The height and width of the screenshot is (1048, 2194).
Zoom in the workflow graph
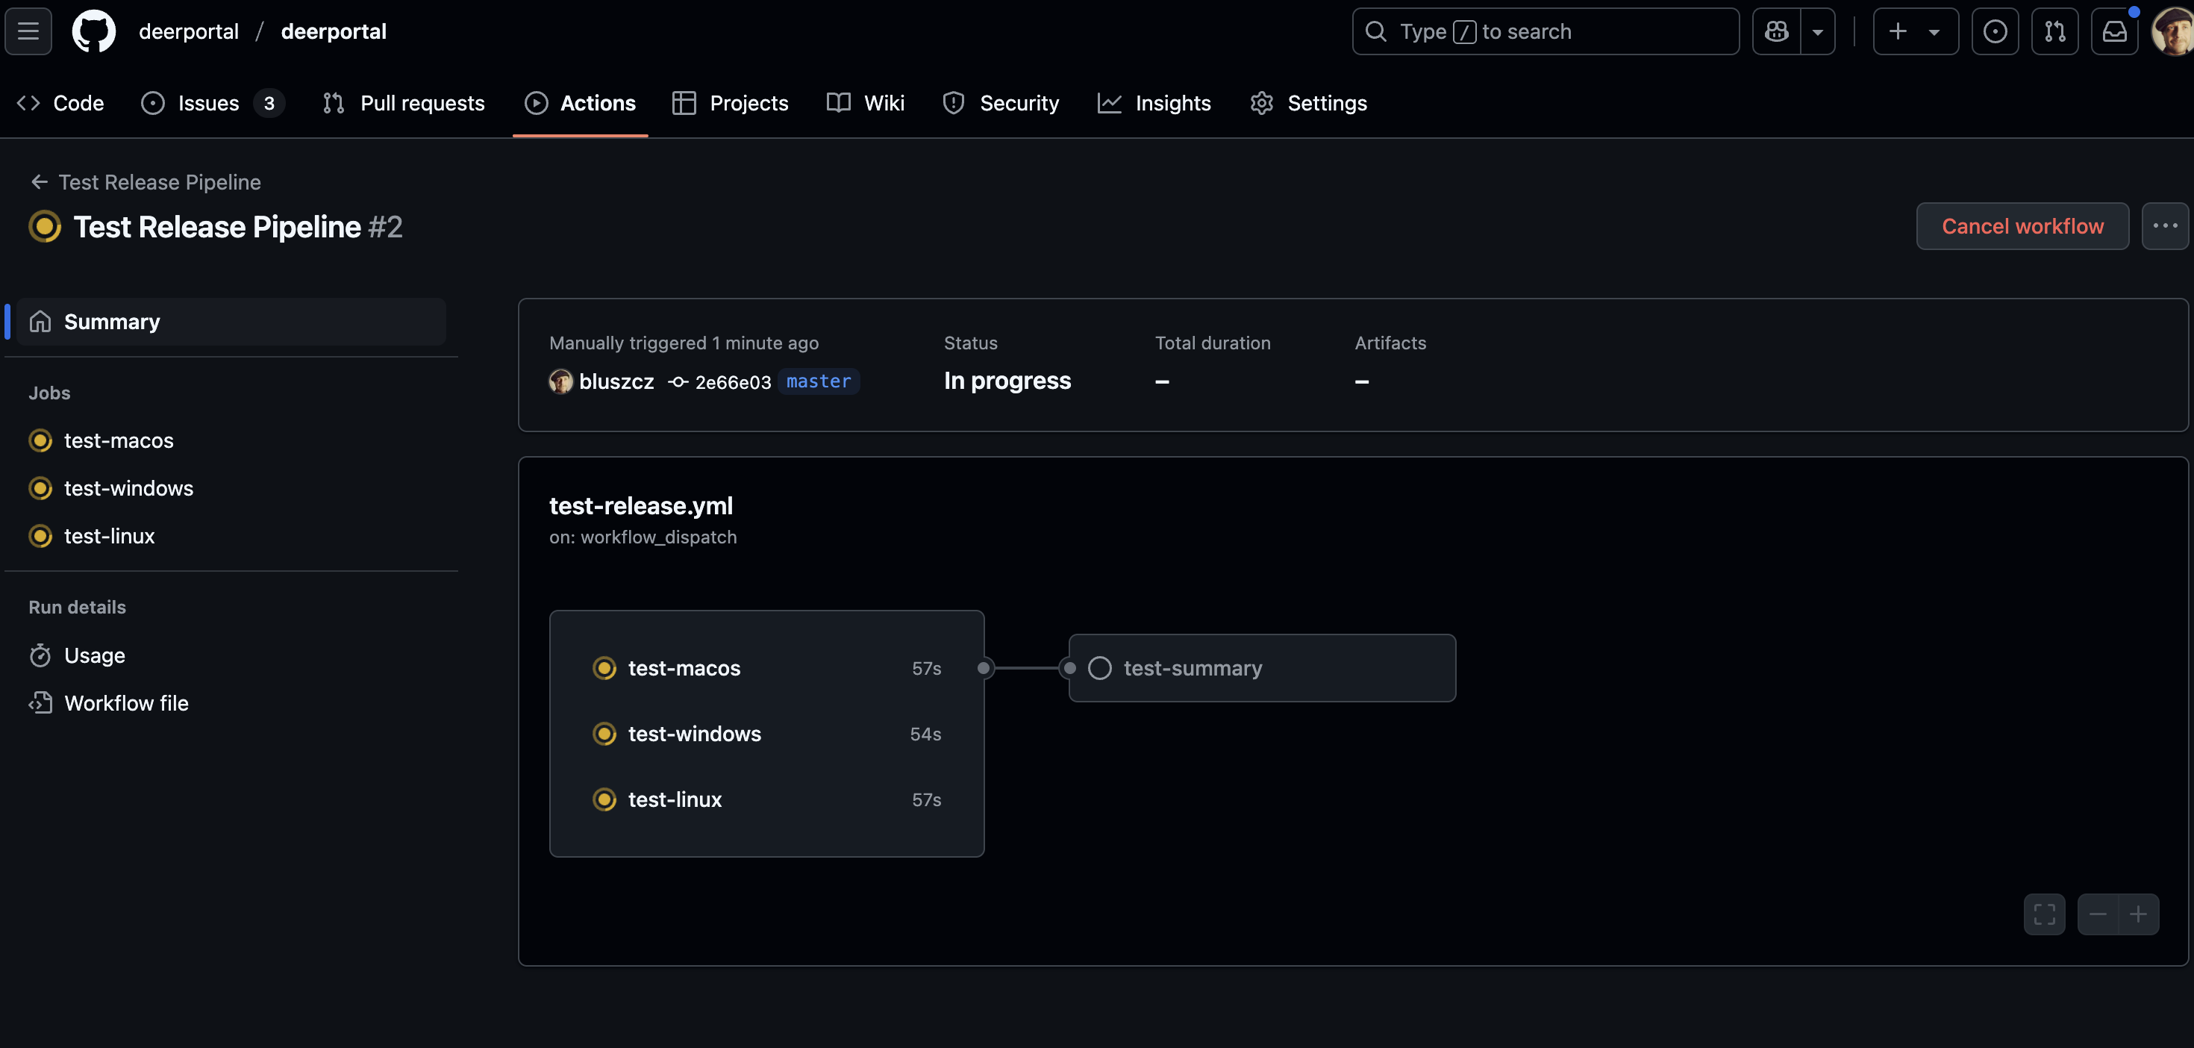pyautogui.click(x=2139, y=914)
